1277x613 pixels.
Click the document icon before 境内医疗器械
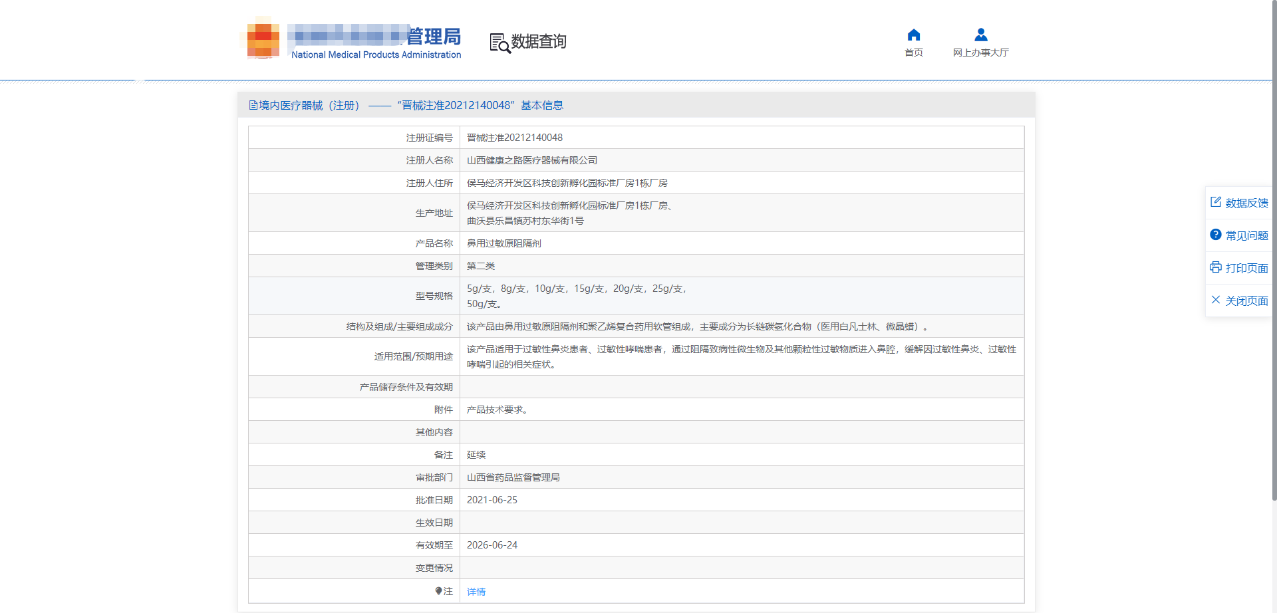(253, 105)
